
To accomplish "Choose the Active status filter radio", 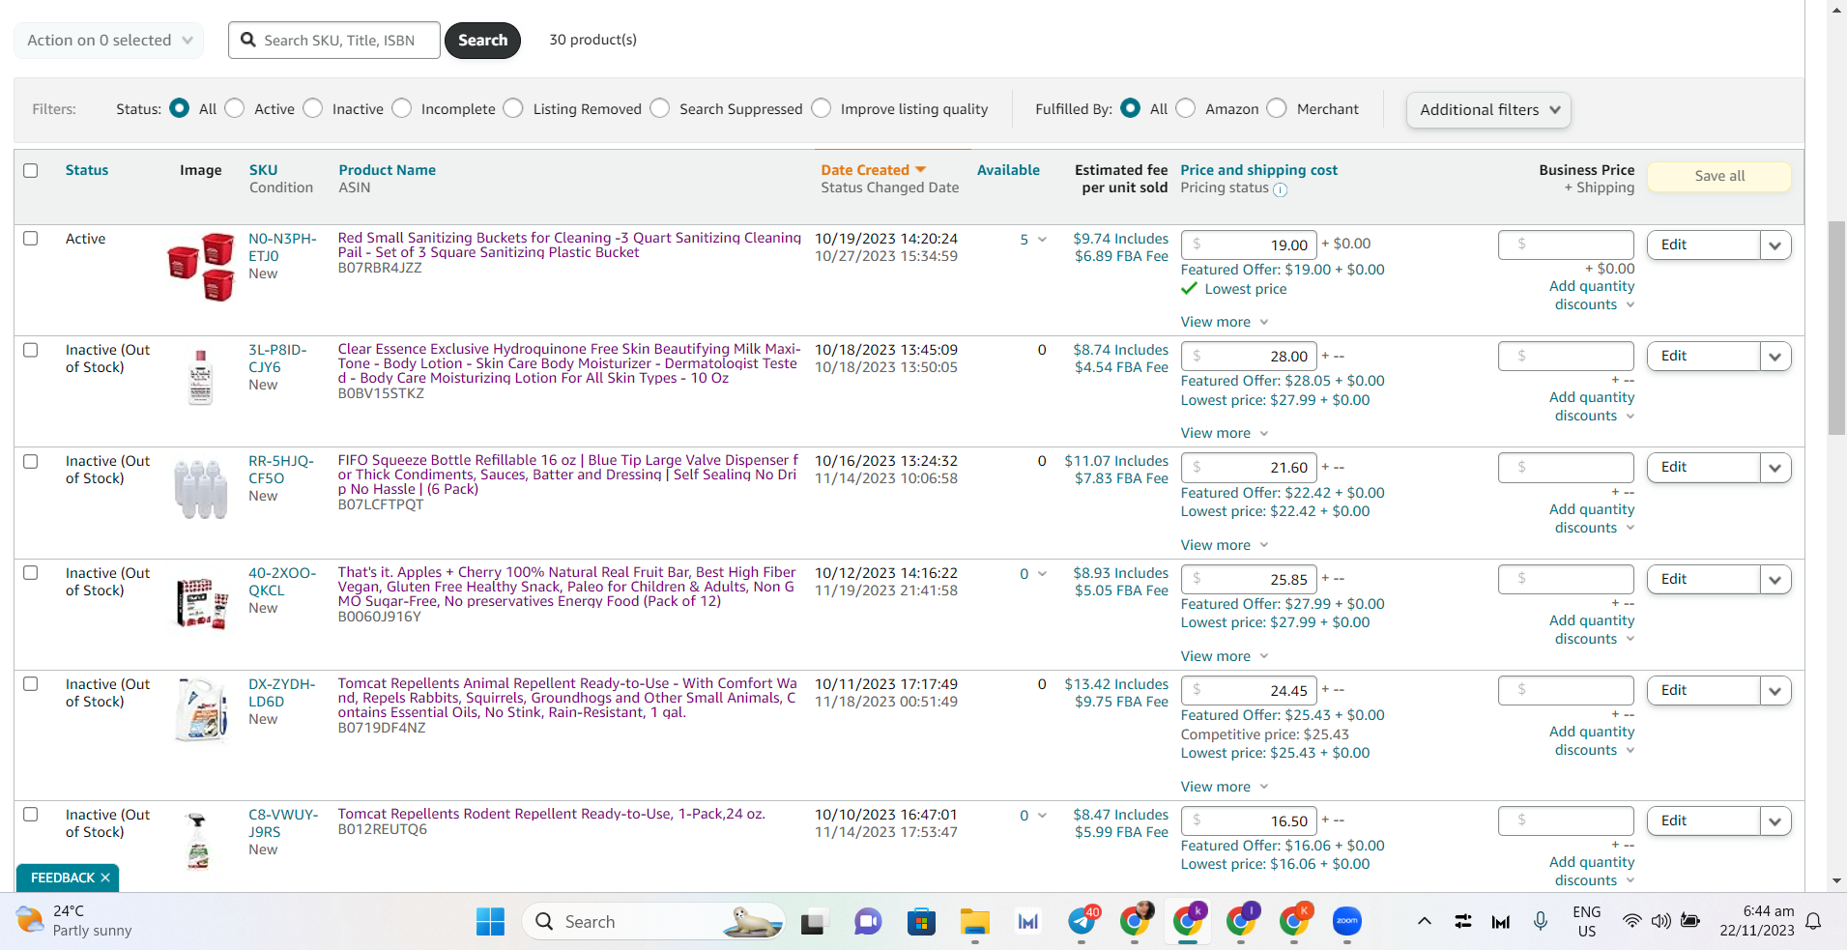I will [235, 108].
